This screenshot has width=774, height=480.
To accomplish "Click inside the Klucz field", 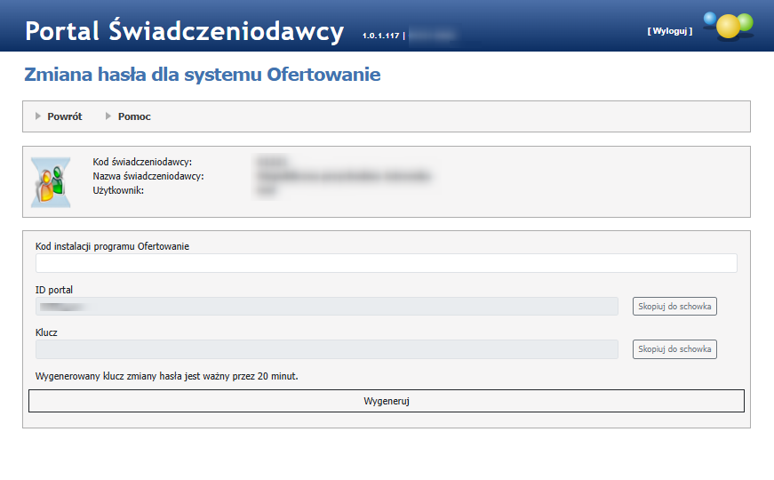I will coord(326,349).
